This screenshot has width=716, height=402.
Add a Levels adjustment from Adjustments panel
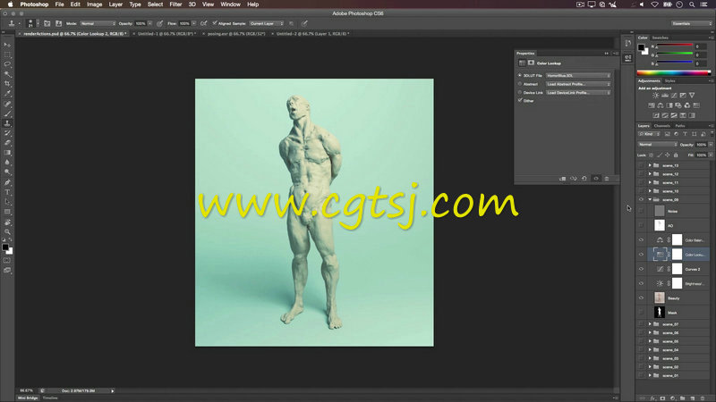coord(665,96)
